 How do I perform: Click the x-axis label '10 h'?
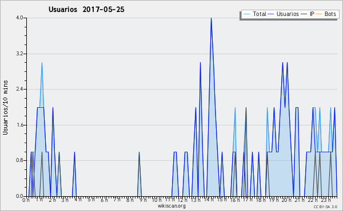157,200
